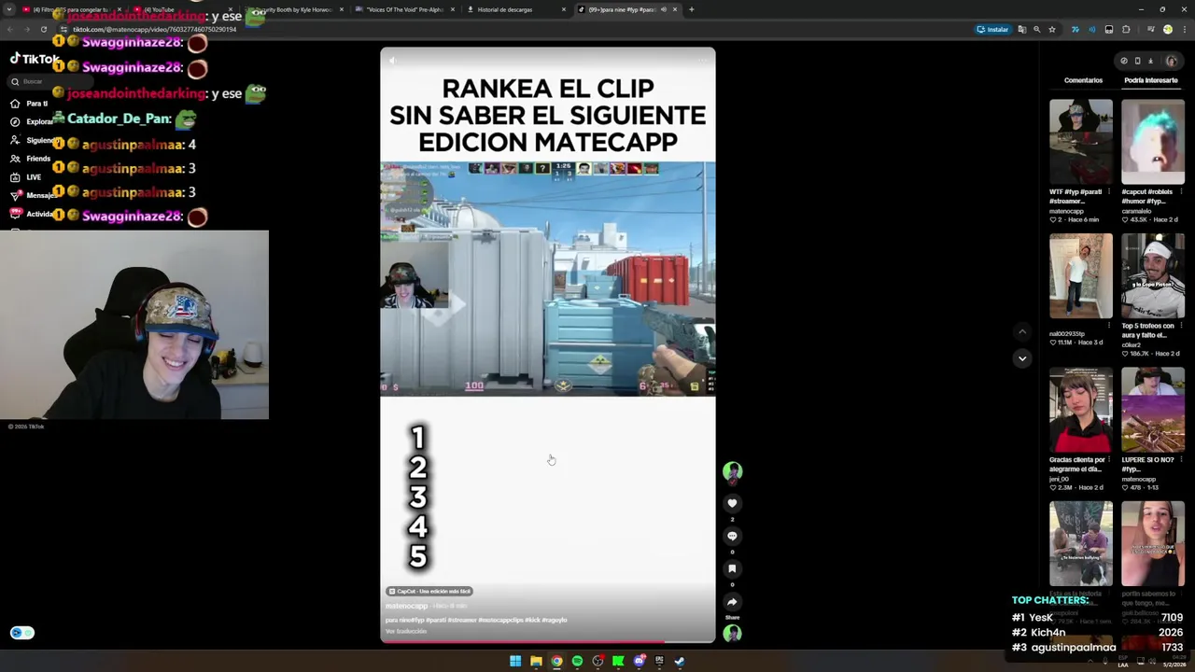Share the video using the arrow icon
1195x672 pixels.
732,602
